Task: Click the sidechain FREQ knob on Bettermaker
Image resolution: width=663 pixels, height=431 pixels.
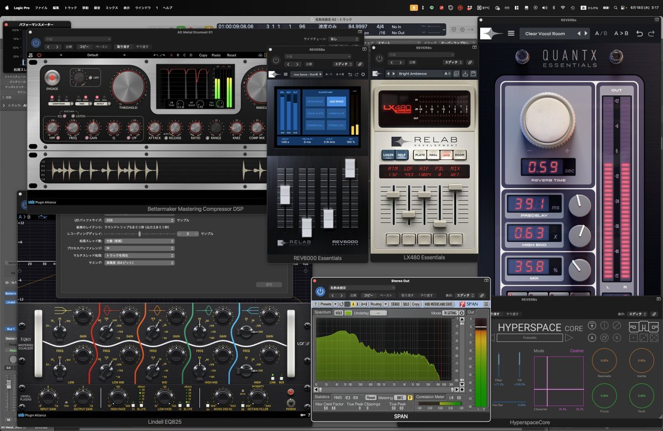Action: [73, 128]
